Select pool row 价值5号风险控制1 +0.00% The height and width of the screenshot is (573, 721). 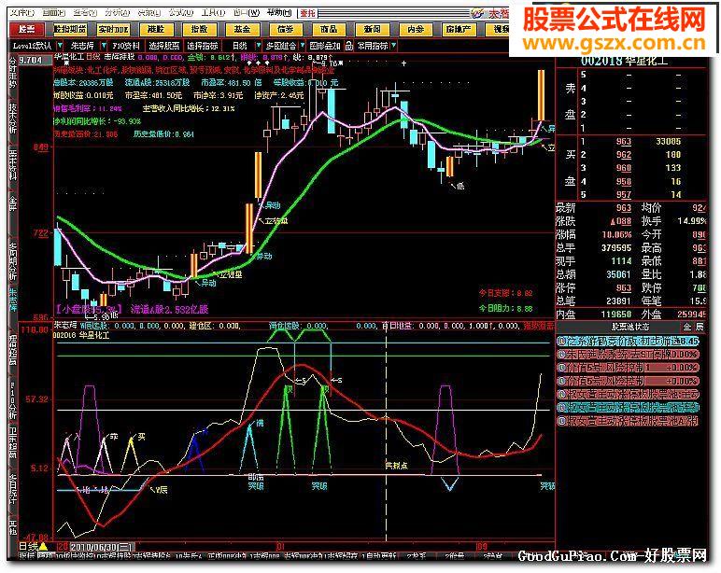click(x=629, y=368)
